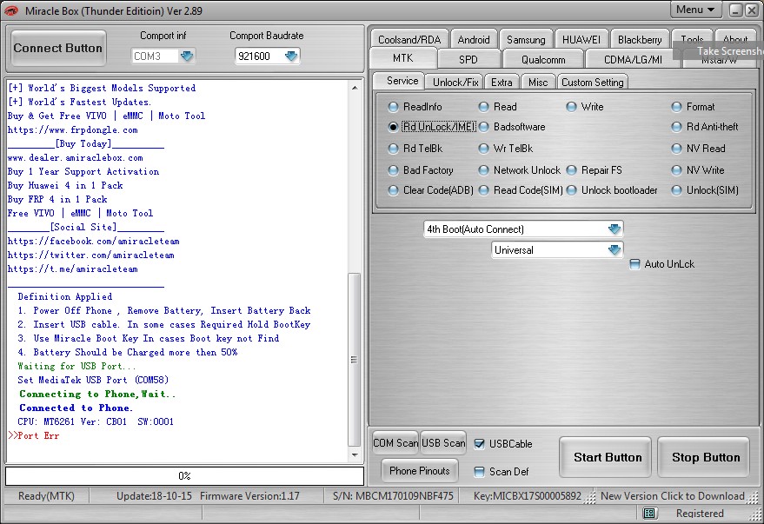Click the log panel scrollbar thumb
Image resolution: width=764 pixels, height=524 pixels.
click(x=355, y=360)
